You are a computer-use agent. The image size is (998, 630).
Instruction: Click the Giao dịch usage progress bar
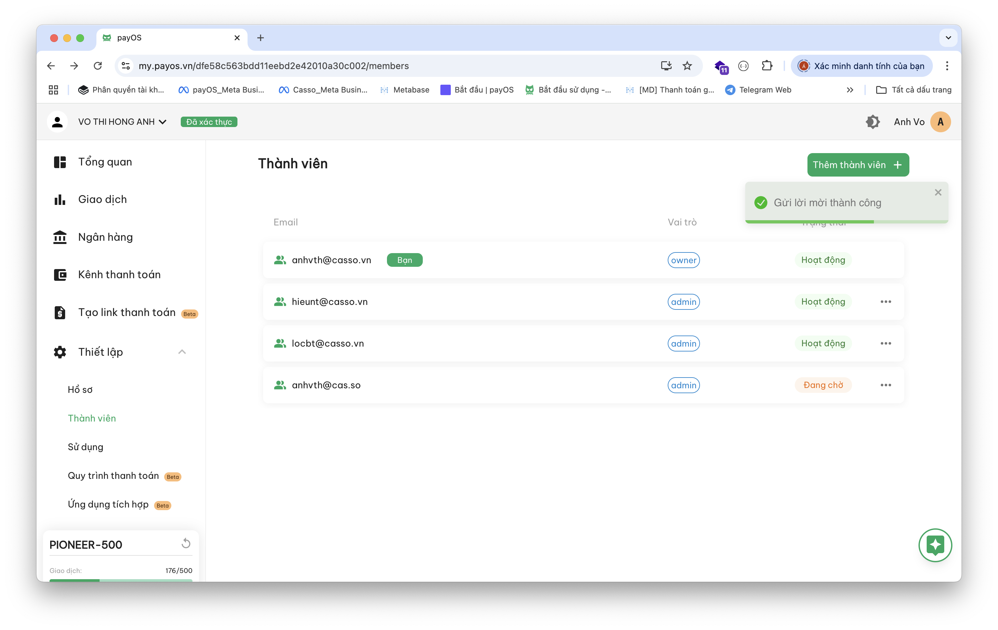(x=121, y=580)
